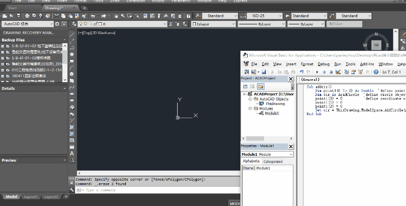Select the Spline draw tool
The image size is (406, 206).
pyautogui.click(x=72, y=87)
